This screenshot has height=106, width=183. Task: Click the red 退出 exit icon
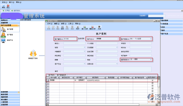[x=8, y=6]
